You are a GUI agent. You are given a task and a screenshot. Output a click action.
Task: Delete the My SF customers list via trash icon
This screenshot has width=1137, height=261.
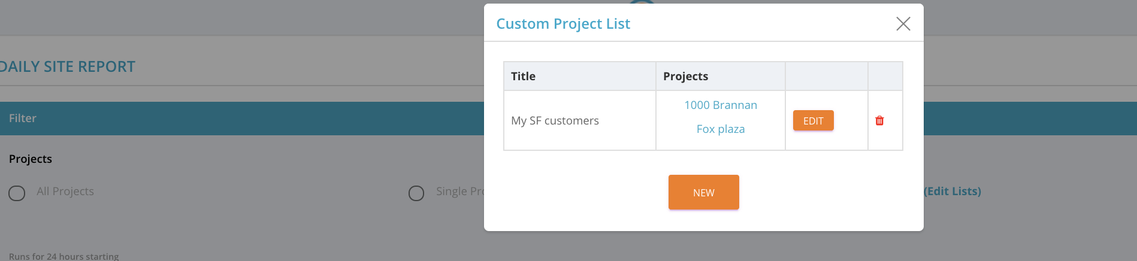(879, 121)
